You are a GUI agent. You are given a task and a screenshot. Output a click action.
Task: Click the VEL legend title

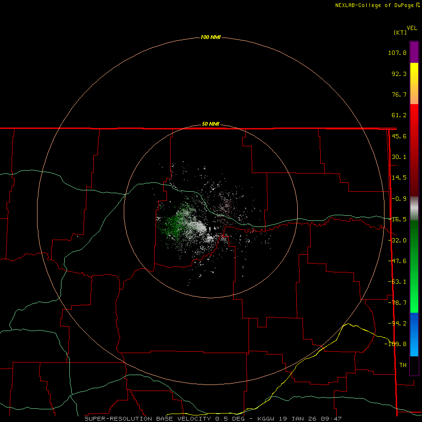click(x=412, y=28)
